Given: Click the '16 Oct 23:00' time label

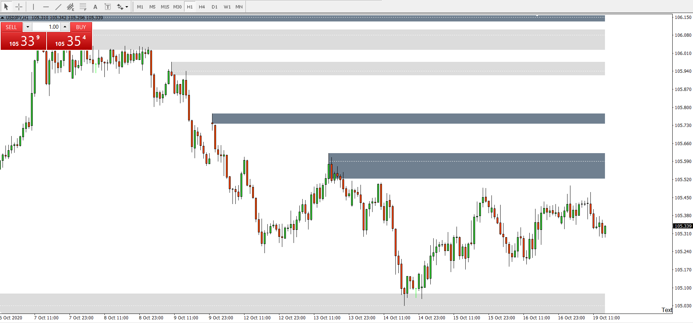Looking at the screenshot, I should pos(571,318).
